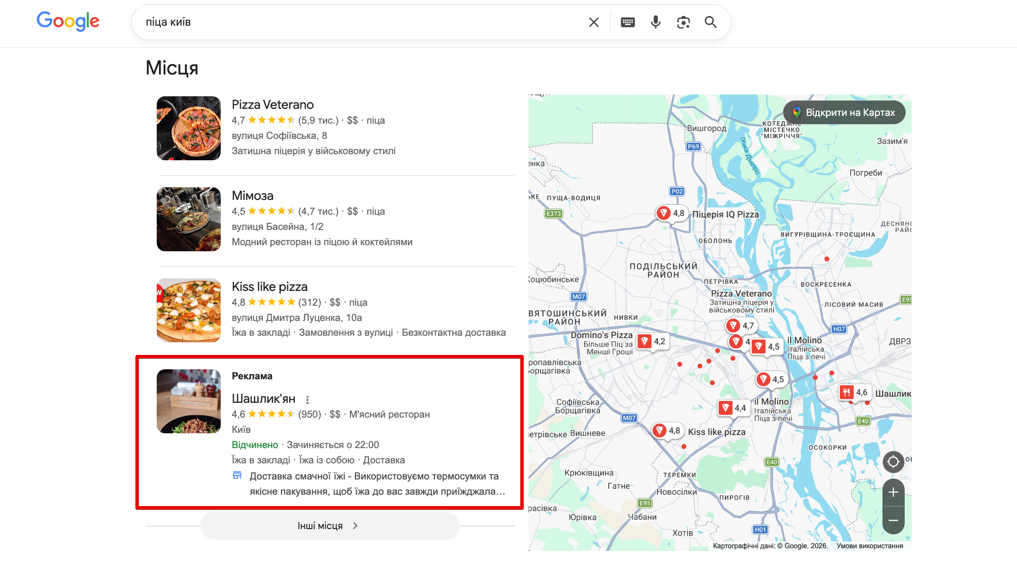Click the Шашлик'ян star rating

pos(272,414)
